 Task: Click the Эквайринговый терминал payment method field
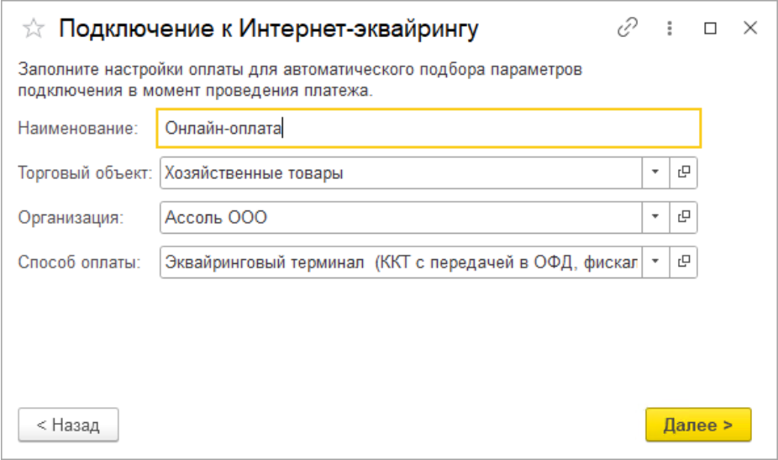[399, 262]
